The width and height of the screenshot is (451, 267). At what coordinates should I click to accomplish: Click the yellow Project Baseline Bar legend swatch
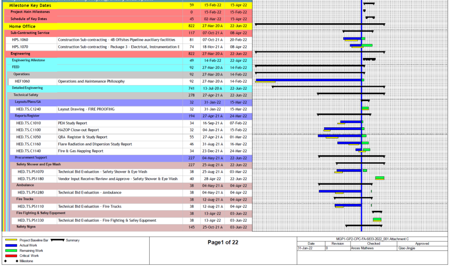[x=12, y=241]
